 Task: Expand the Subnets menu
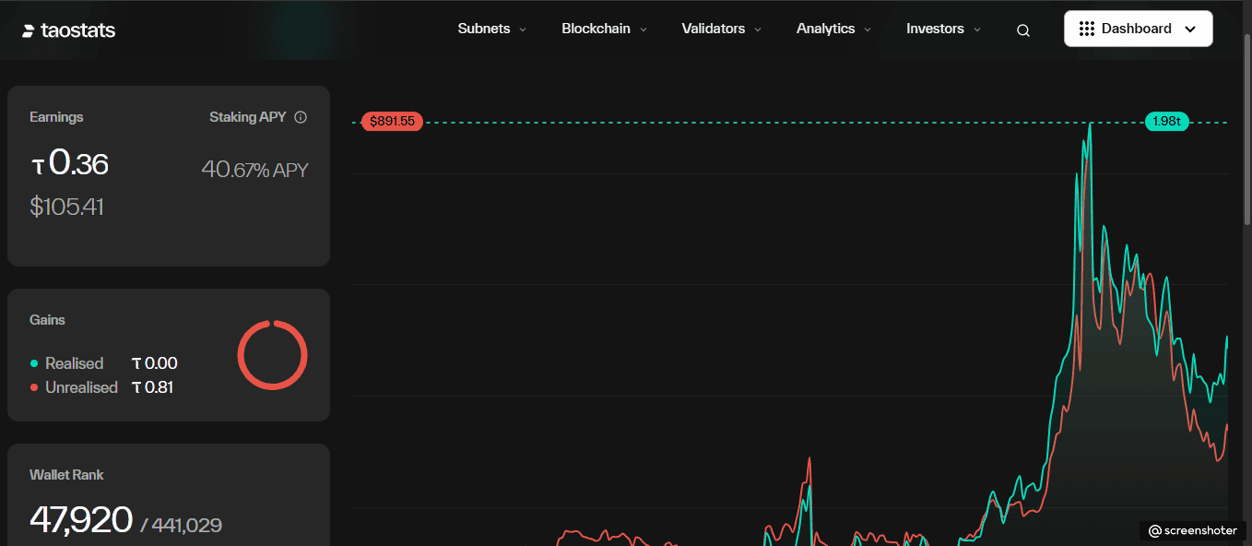point(491,29)
